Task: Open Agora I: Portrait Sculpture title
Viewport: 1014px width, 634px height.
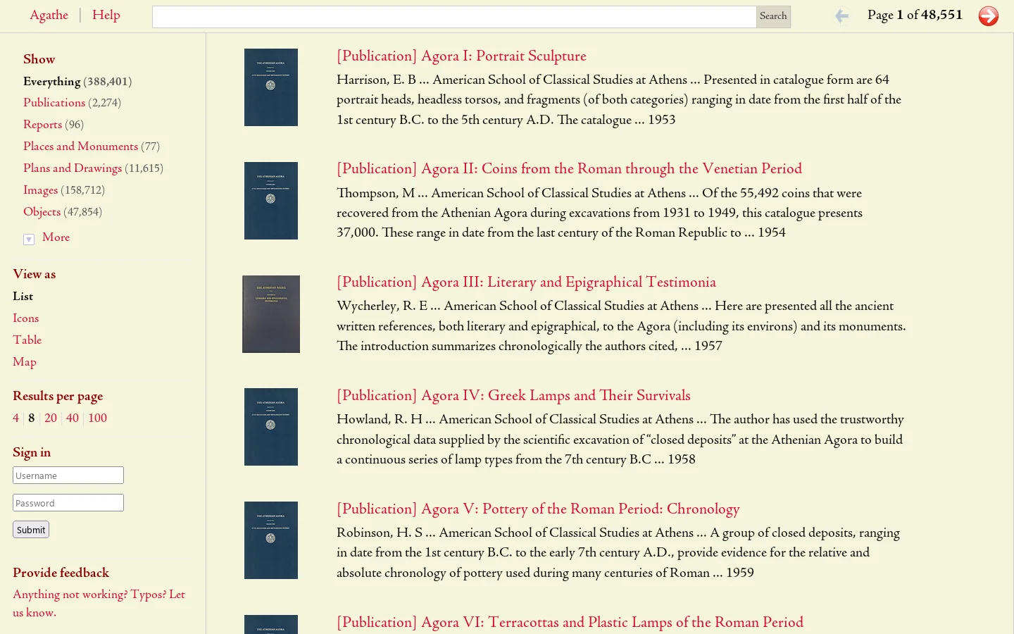Action: pos(461,56)
